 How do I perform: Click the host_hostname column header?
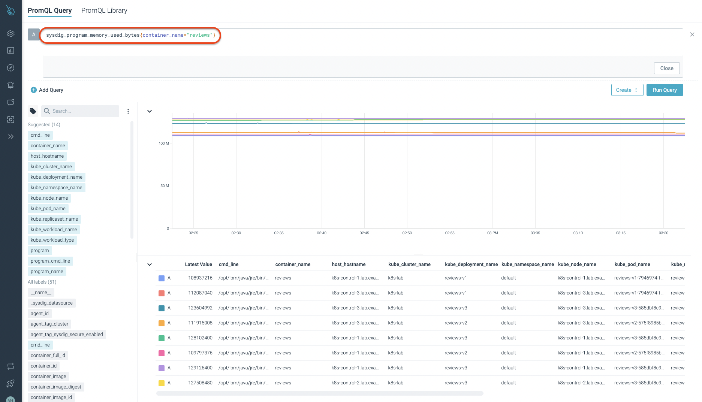coord(349,265)
